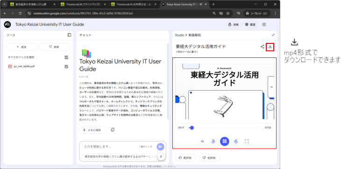Open the zoom magnifier icon in address bar

pos(214,13)
